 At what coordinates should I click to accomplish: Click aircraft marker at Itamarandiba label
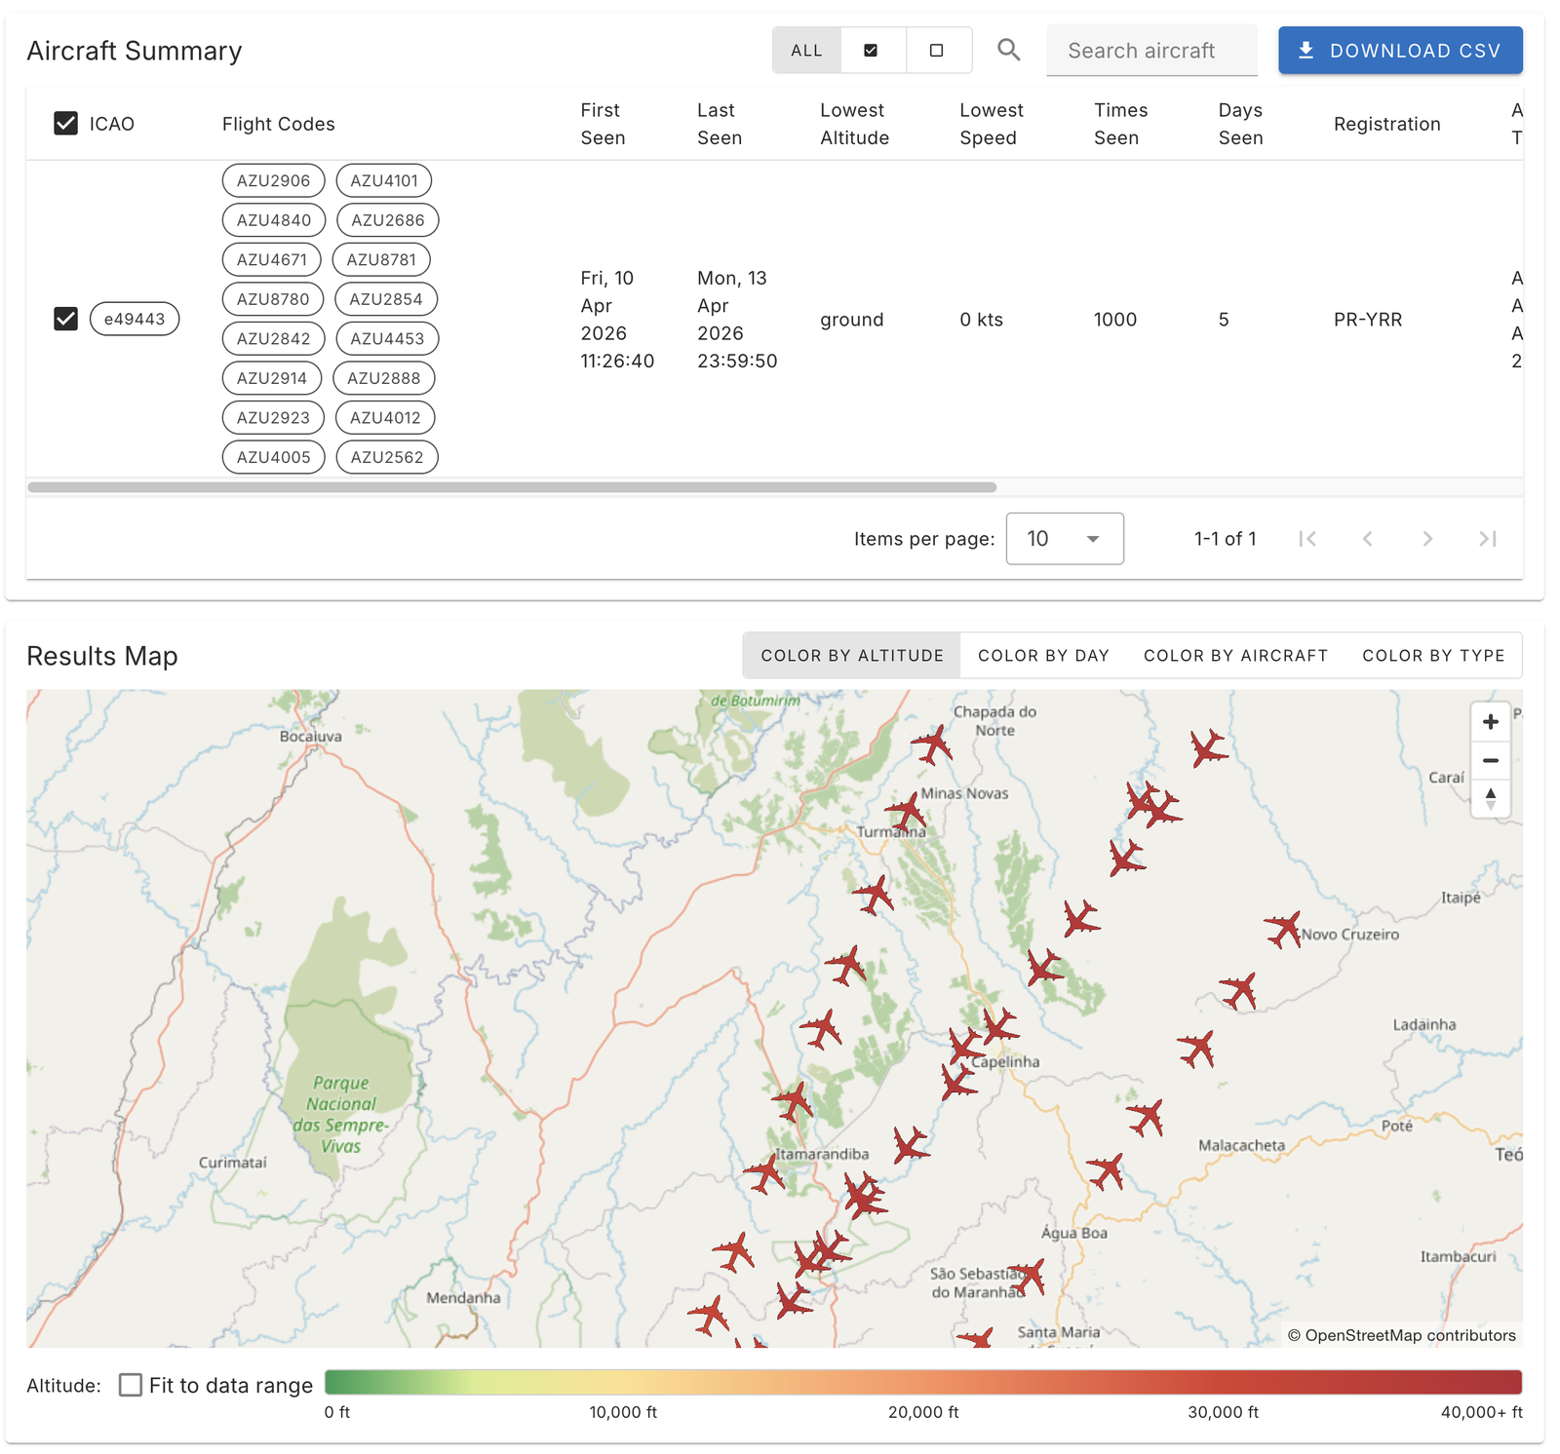764,1172
